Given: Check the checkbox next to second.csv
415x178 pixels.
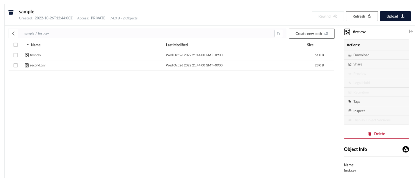Looking at the screenshot, I should point(15,65).
